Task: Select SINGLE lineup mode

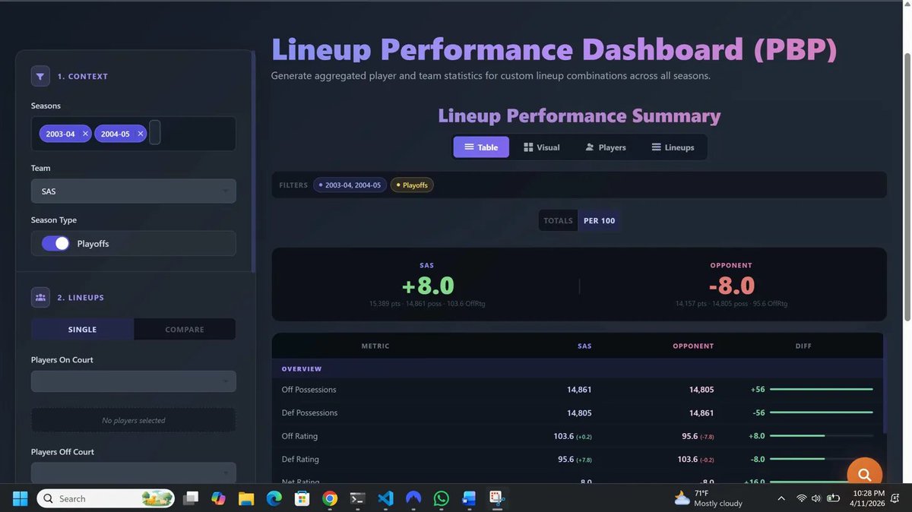Action: (82, 329)
